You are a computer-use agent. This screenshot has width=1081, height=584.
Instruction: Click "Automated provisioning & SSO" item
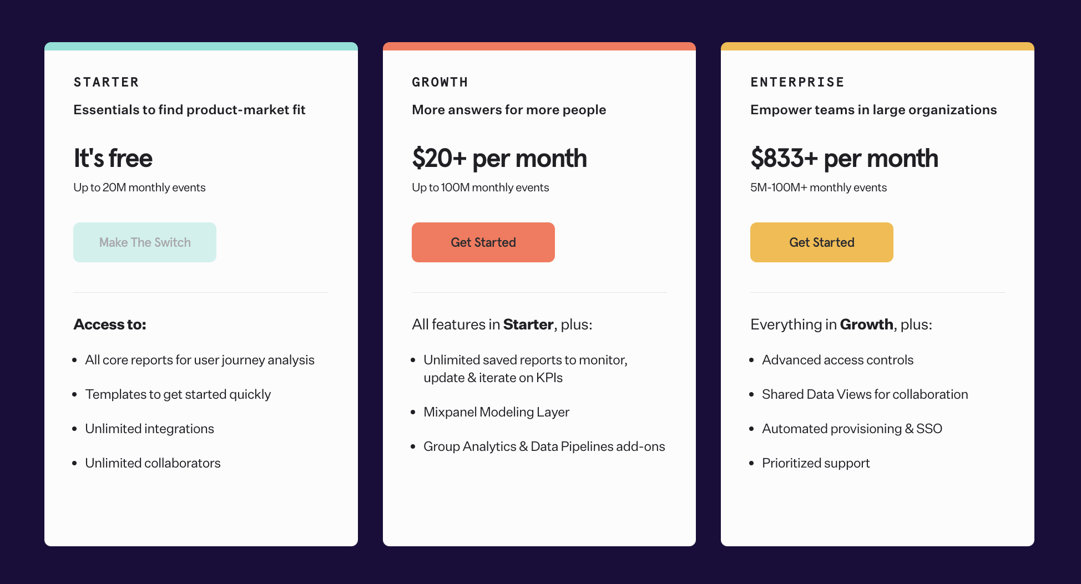[852, 429]
